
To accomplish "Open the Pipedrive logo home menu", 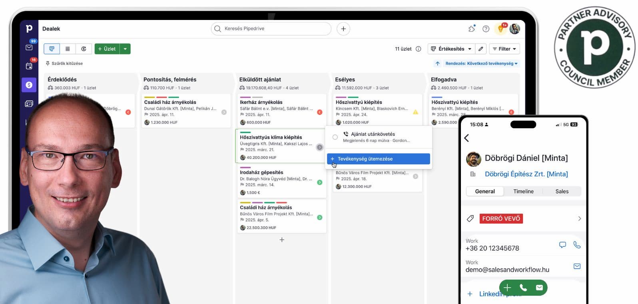I will click(x=29, y=29).
